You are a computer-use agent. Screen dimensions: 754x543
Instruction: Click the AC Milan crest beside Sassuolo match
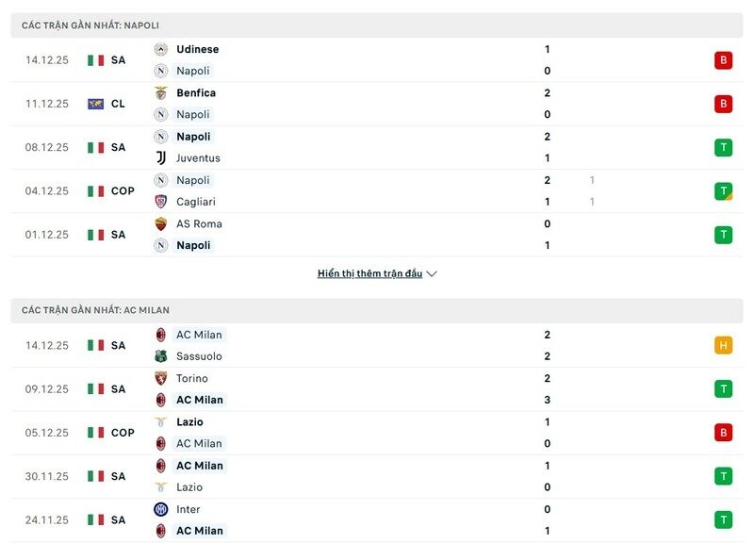[158, 335]
